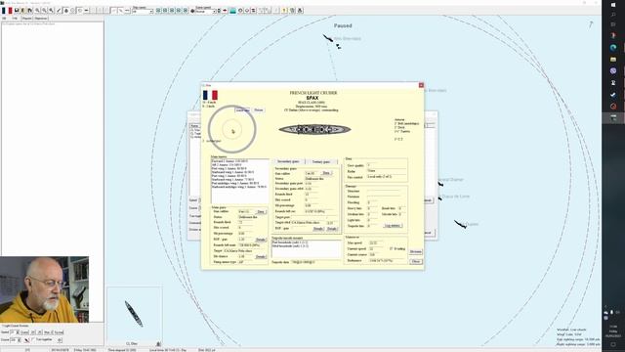Click the black round icon left of Game speed
Viewport: 625px width, 352px height.
[192, 11]
